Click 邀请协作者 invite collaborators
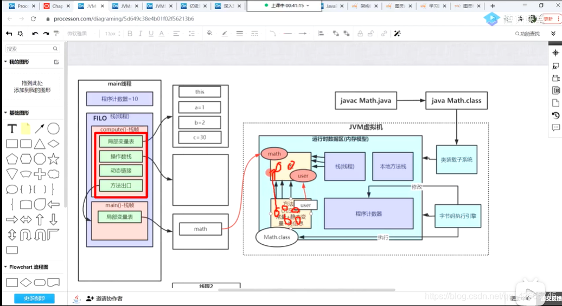Viewport: 562px width, 306px height. pos(105,298)
